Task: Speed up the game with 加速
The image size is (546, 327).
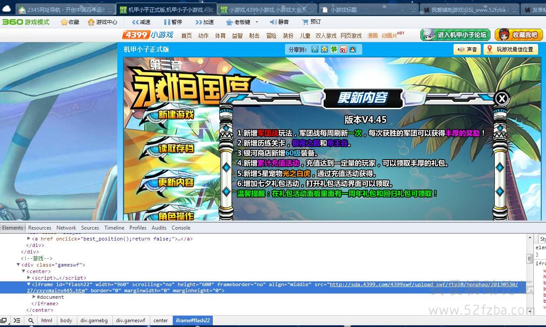Action: 205,22
